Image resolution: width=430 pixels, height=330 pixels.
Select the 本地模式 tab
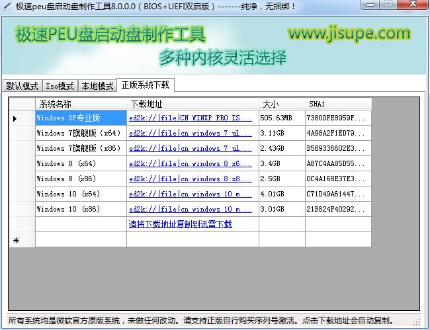[97, 86]
